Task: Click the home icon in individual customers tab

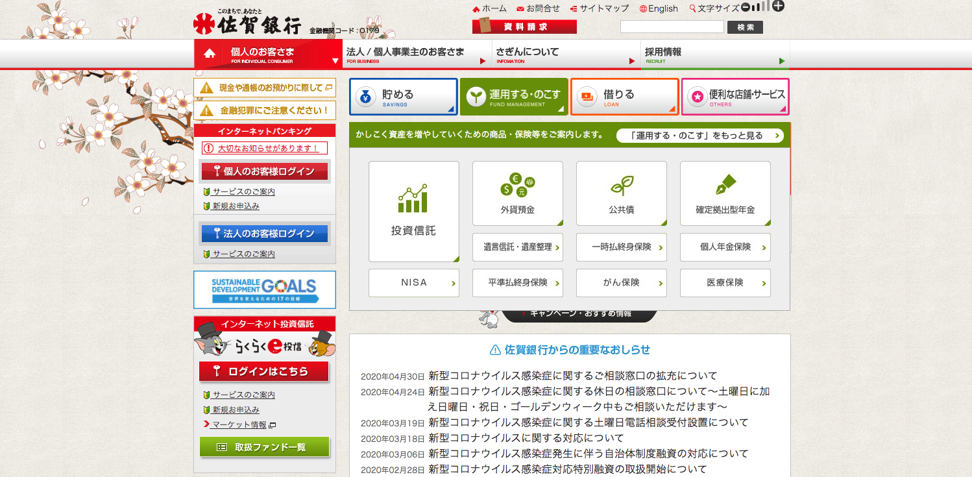Action: (210, 54)
